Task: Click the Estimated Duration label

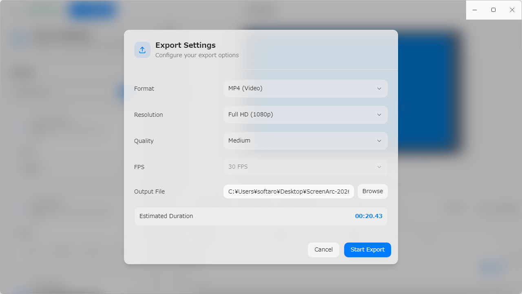Action: pyautogui.click(x=166, y=216)
